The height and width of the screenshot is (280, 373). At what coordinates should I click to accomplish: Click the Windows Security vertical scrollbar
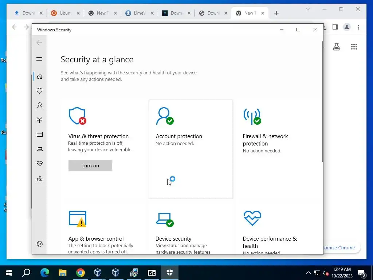click(x=322, y=101)
